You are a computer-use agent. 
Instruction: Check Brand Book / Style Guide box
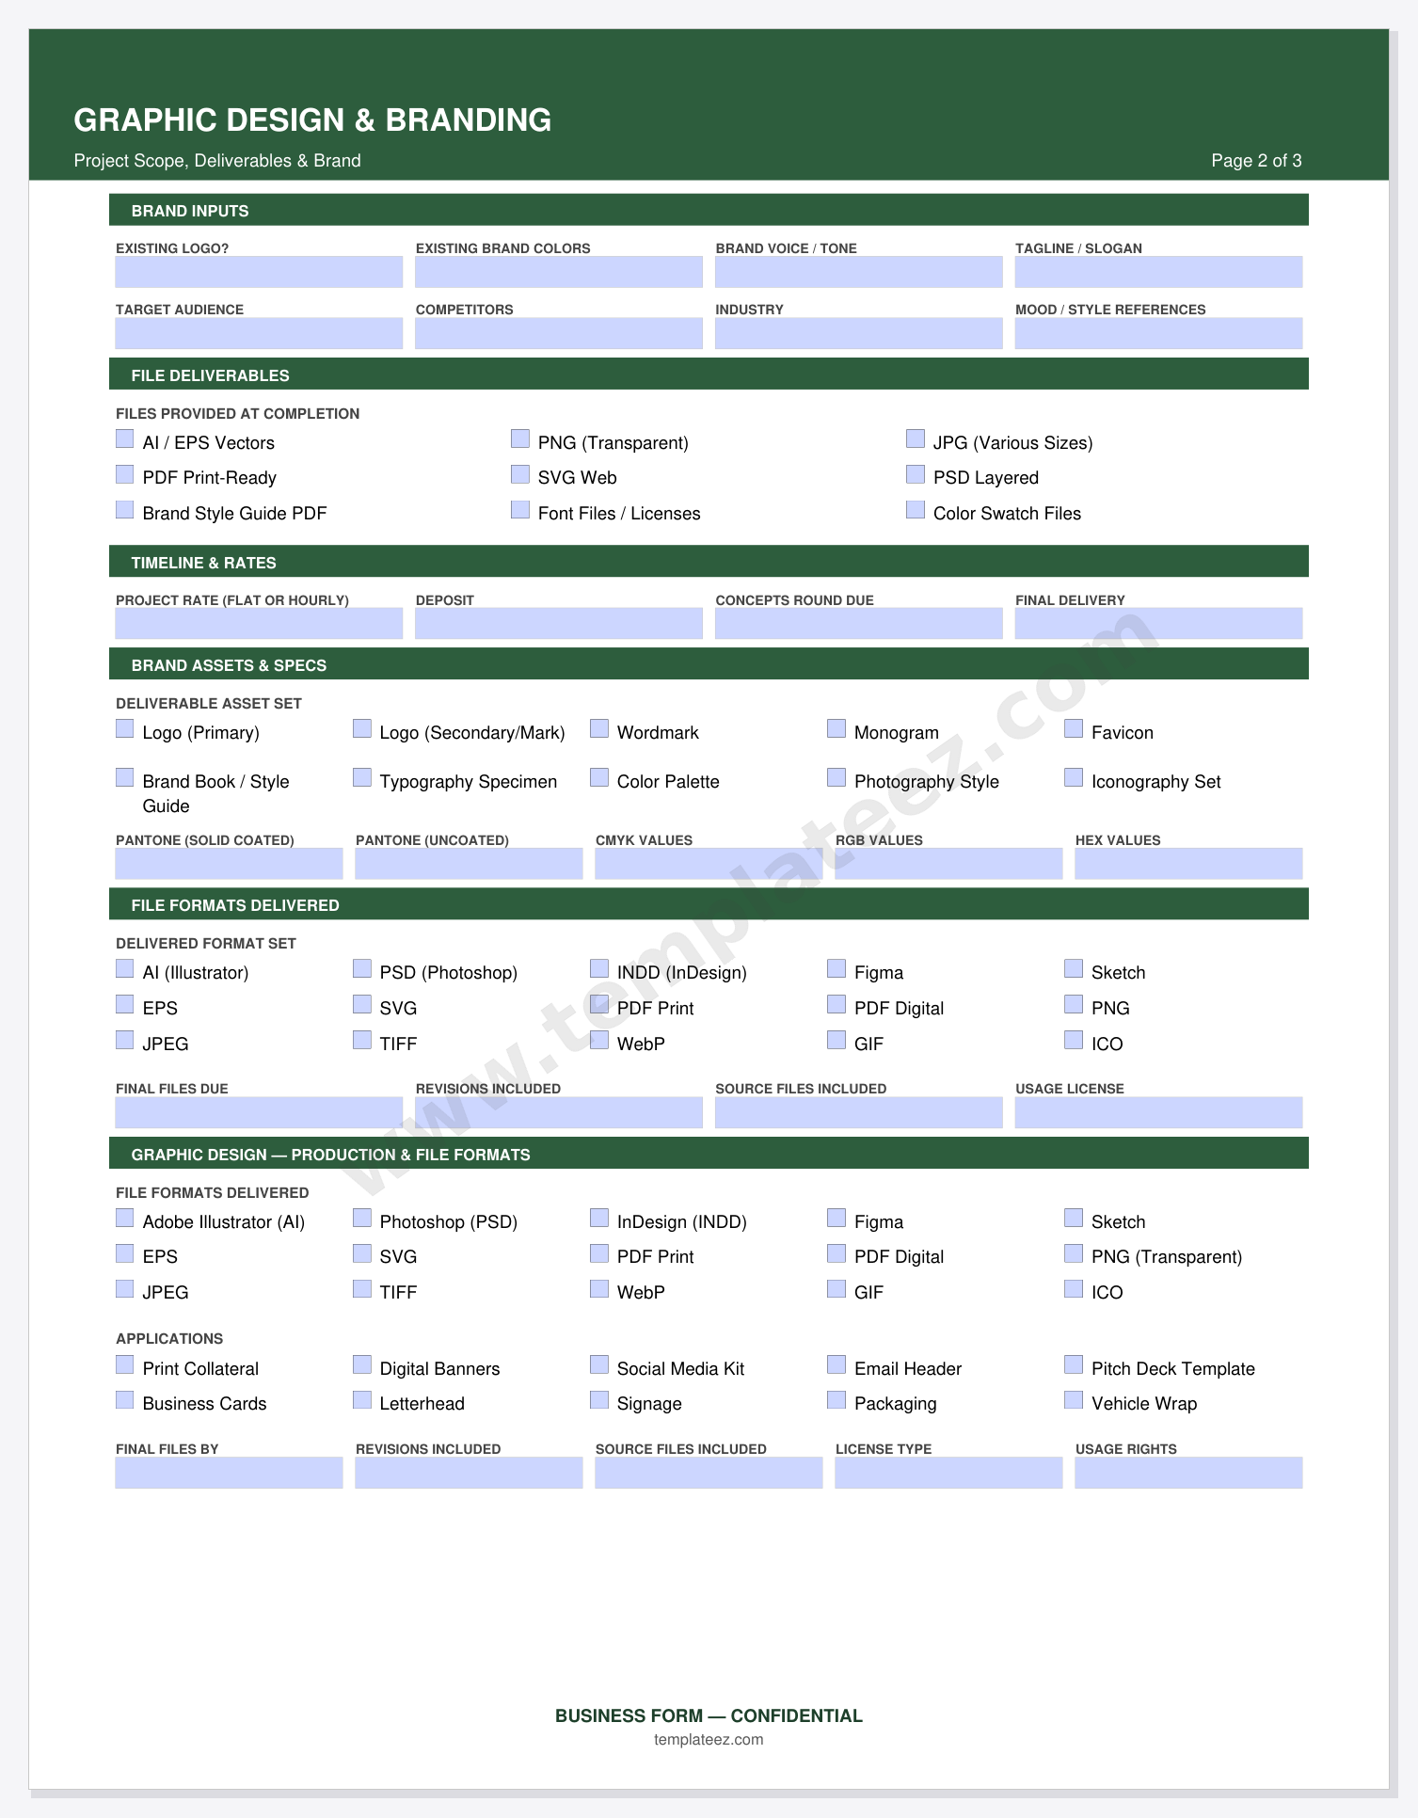tap(124, 777)
